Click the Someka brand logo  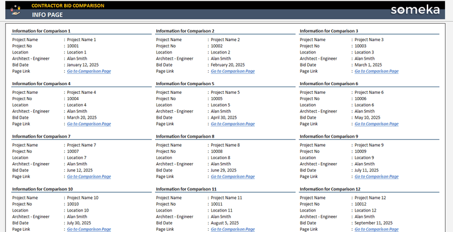click(x=415, y=10)
